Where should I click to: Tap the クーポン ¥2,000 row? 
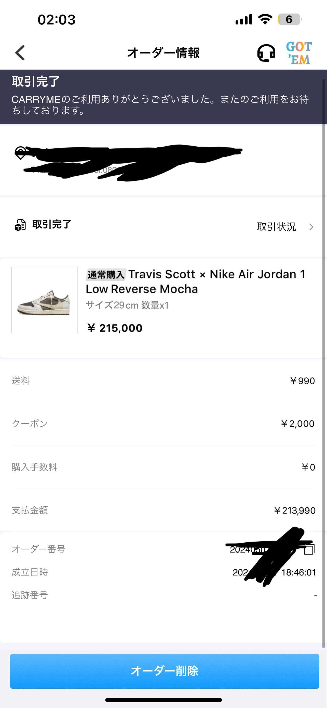(163, 424)
